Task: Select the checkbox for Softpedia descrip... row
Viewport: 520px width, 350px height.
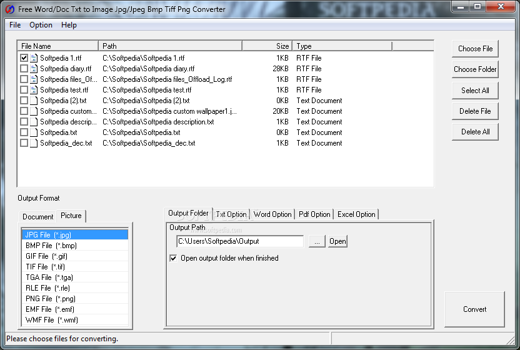Action: (24, 122)
